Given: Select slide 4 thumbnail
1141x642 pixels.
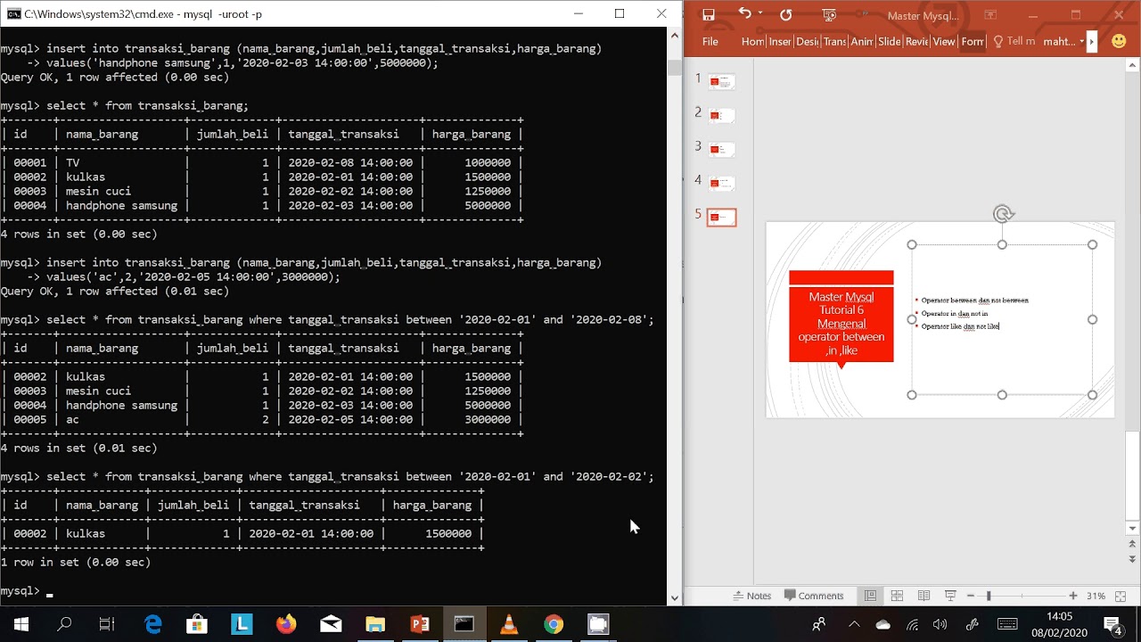Looking at the screenshot, I should tap(721, 184).
